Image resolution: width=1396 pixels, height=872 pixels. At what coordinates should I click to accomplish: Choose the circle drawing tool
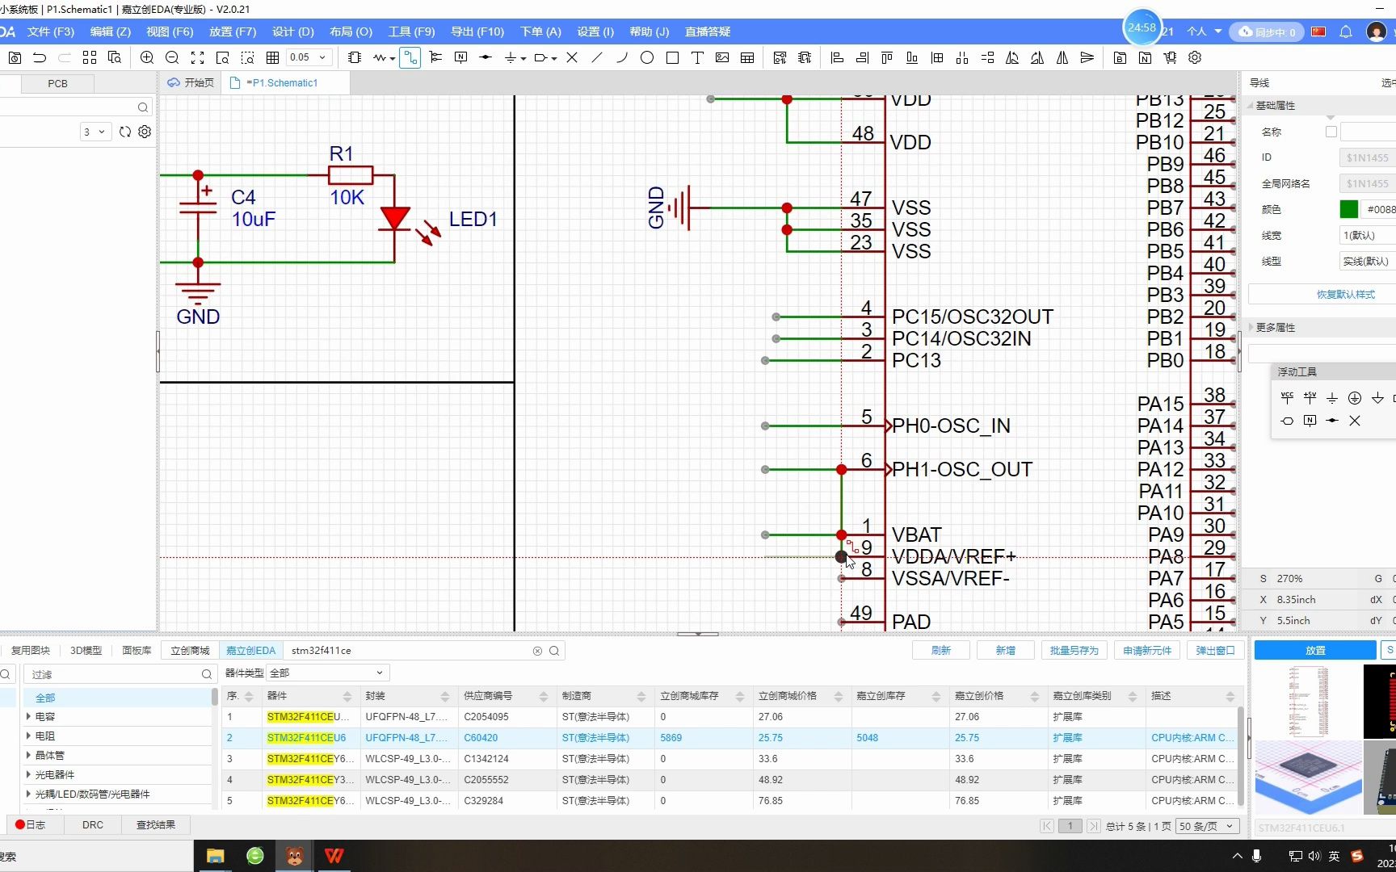coord(647,57)
